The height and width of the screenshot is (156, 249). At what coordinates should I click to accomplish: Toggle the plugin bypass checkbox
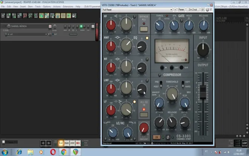click(211, 10)
